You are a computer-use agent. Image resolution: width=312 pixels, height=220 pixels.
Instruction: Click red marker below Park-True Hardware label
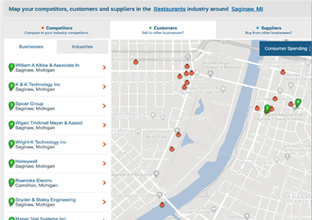pyautogui.click(x=136, y=62)
